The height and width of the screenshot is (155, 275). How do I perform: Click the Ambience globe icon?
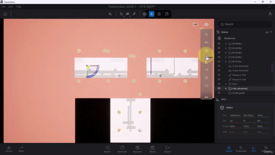[219, 38]
